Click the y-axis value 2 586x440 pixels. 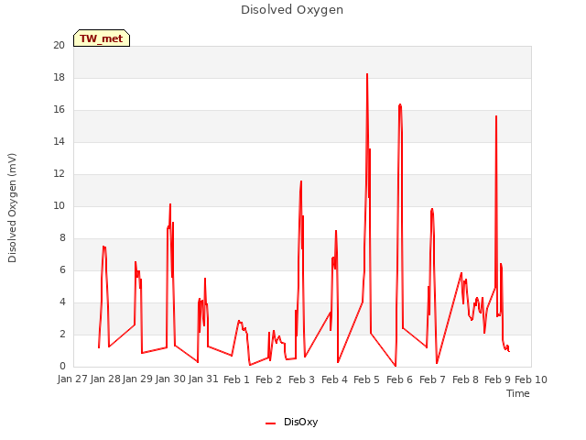[62, 335]
